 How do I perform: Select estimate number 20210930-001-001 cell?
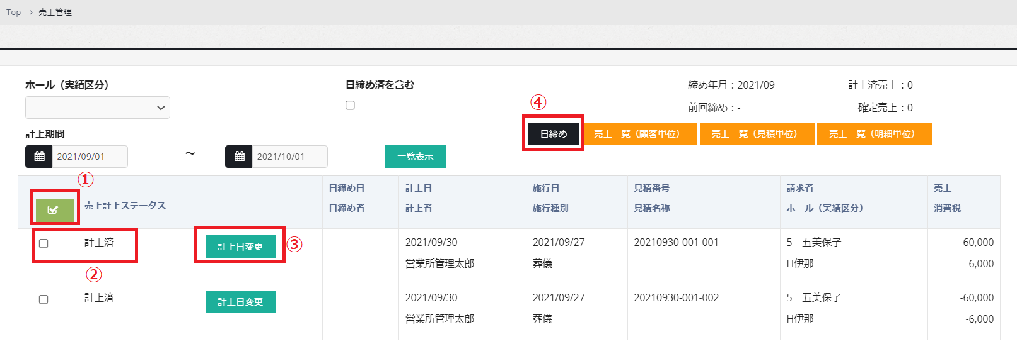point(676,242)
